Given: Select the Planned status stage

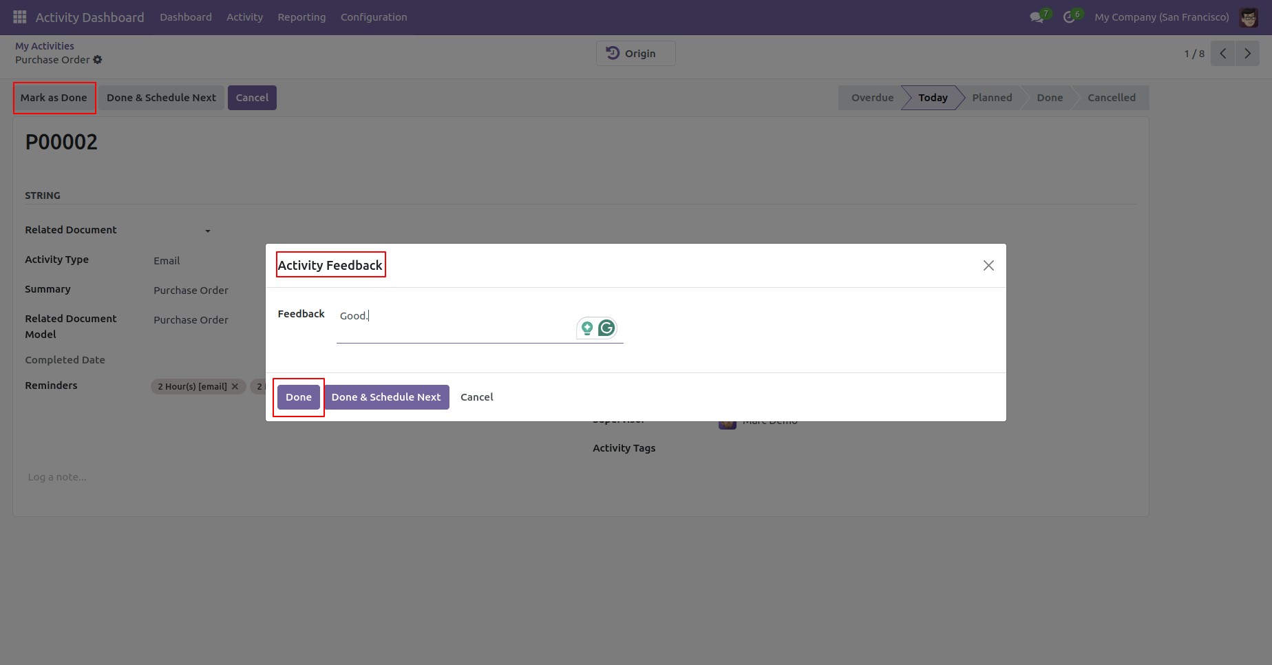Looking at the screenshot, I should 992,98.
